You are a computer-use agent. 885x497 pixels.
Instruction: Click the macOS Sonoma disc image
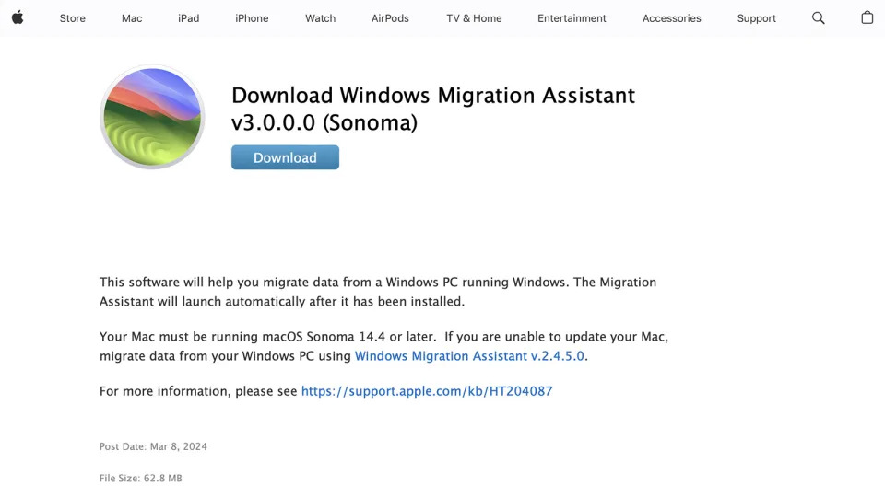tap(152, 117)
